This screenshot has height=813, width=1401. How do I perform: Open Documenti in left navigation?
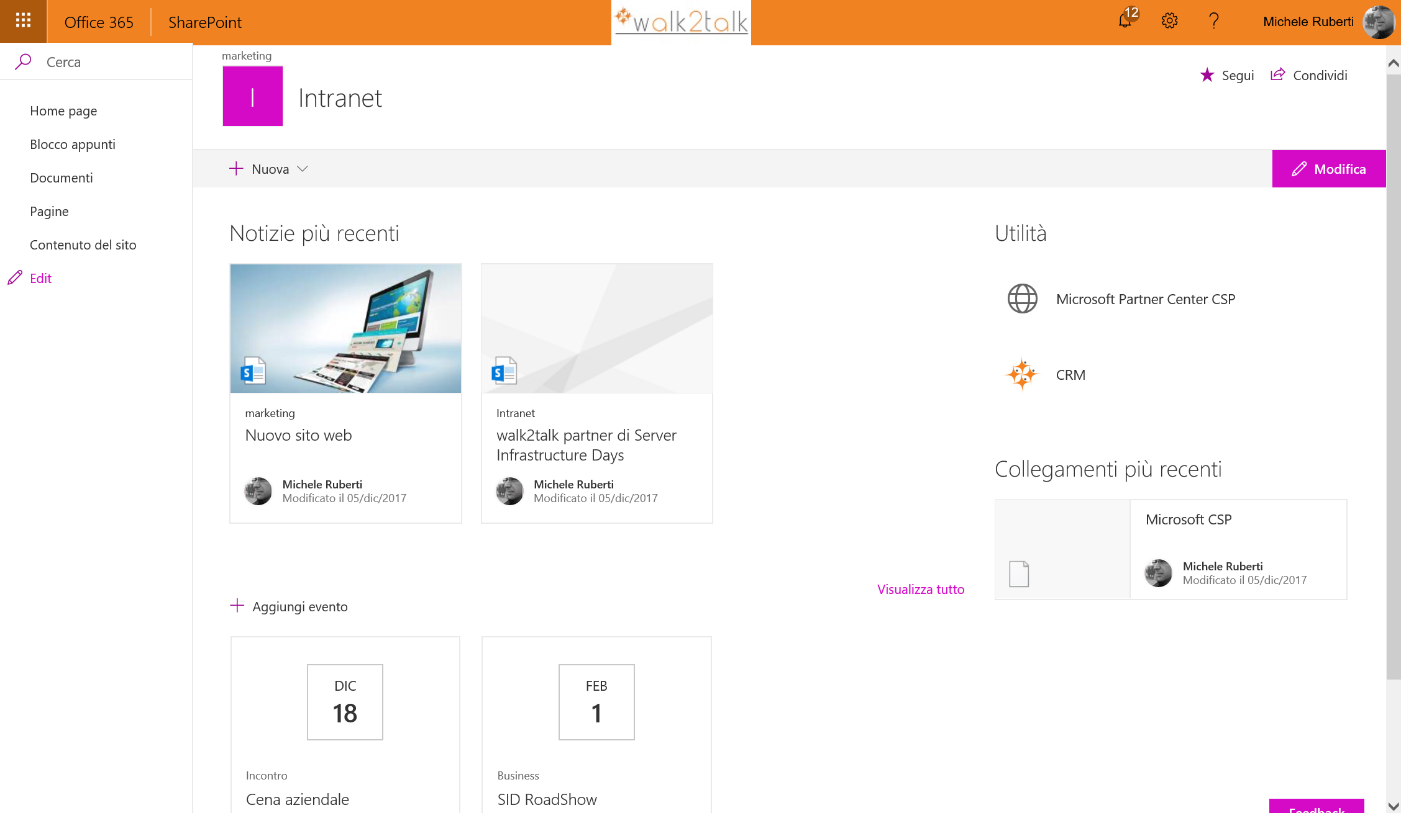click(62, 177)
